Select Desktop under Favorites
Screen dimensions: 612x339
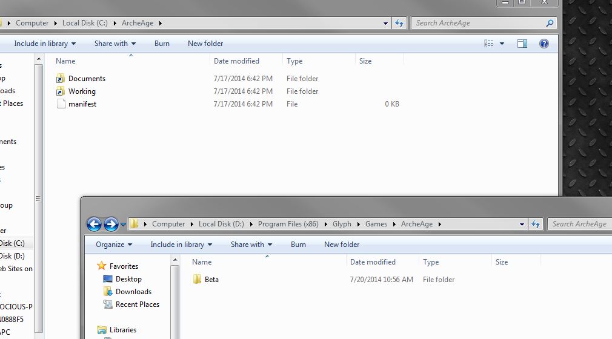coord(128,279)
